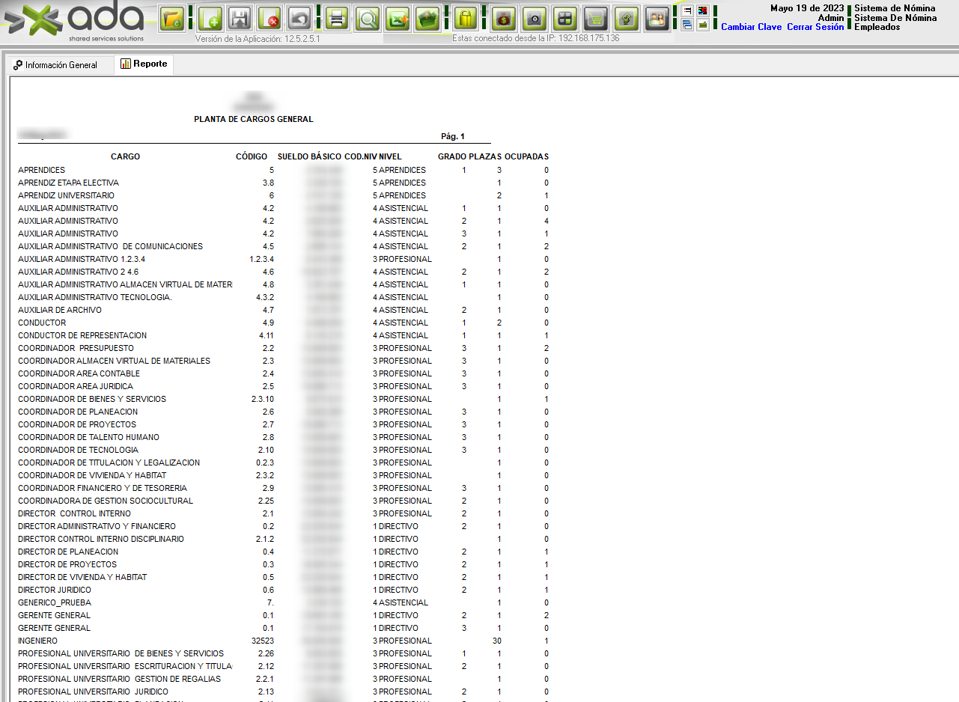The image size is (959, 702).
Task: Open the shopping cart module icon
Action: click(x=595, y=18)
